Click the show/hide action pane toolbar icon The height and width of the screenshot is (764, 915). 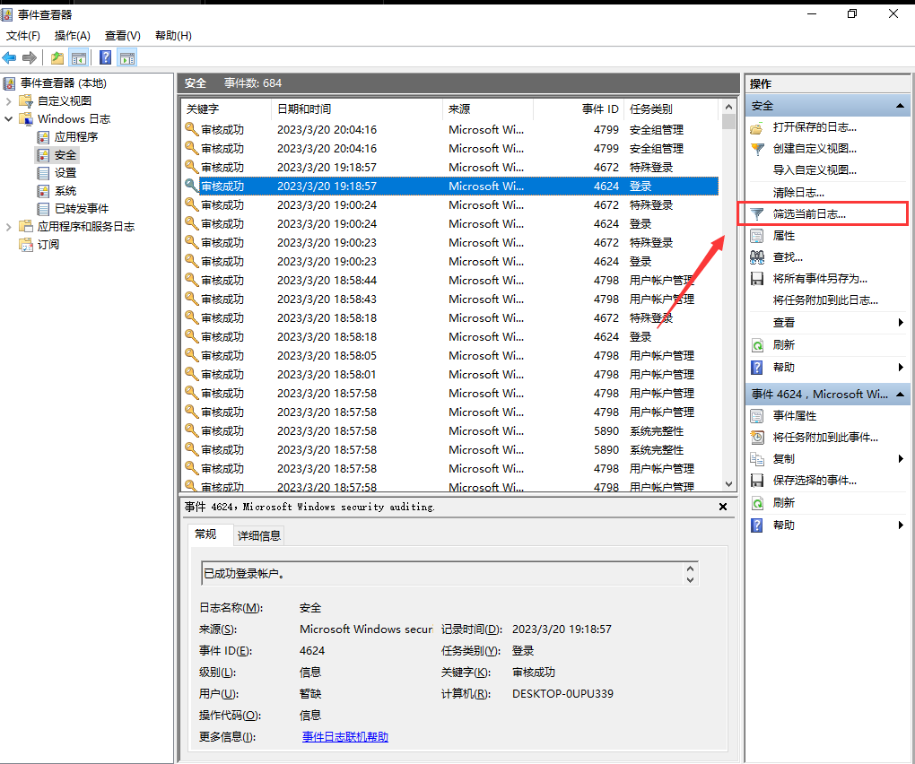coord(127,57)
